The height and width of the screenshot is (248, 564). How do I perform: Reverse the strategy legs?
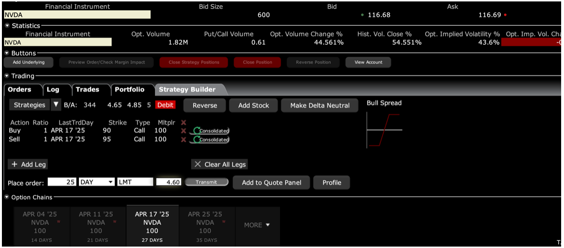coord(205,105)
